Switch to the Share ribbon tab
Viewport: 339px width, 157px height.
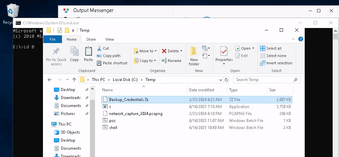click(91, 39)
